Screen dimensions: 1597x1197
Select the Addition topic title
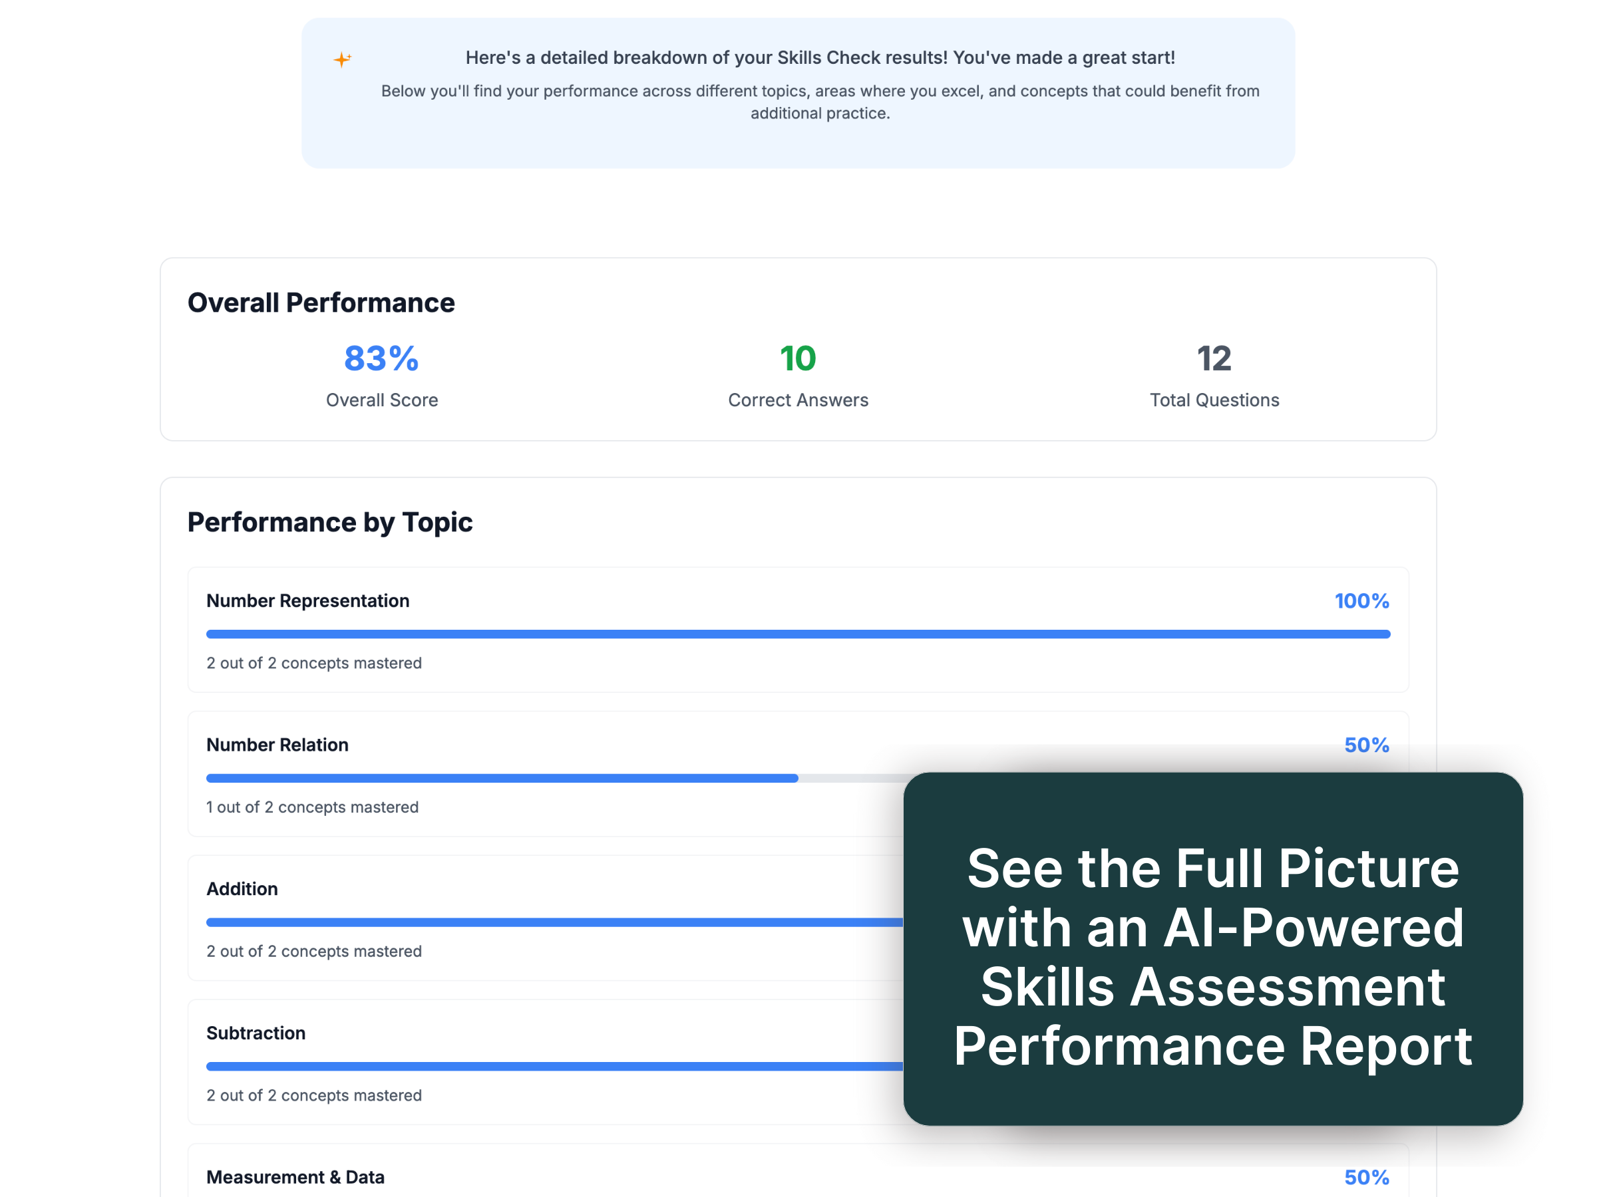point(242,889)
